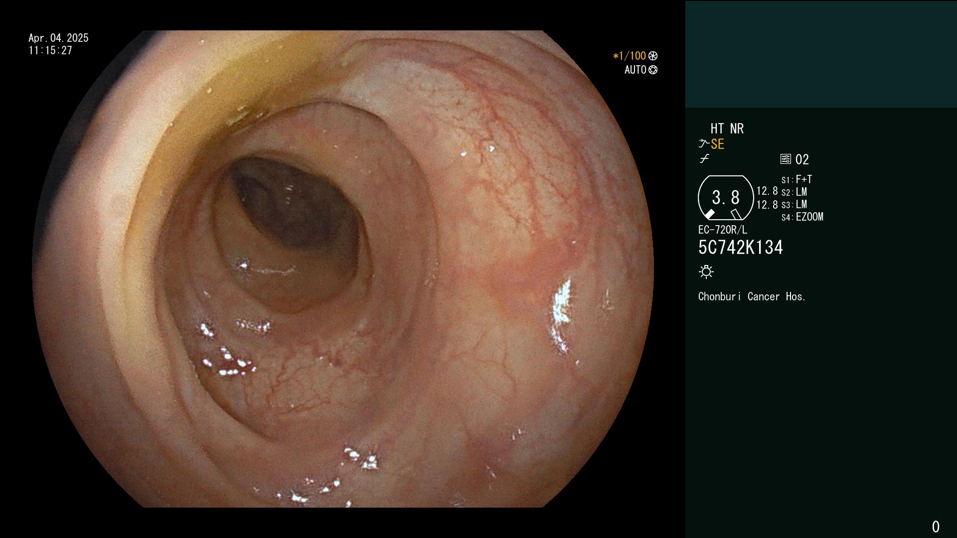Click the light source lamp icon
The width and height of the screenshot is (957, 538).
(x=706, y=271)
